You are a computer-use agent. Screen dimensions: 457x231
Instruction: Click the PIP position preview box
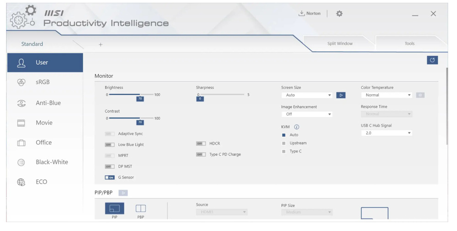point(375,213)
